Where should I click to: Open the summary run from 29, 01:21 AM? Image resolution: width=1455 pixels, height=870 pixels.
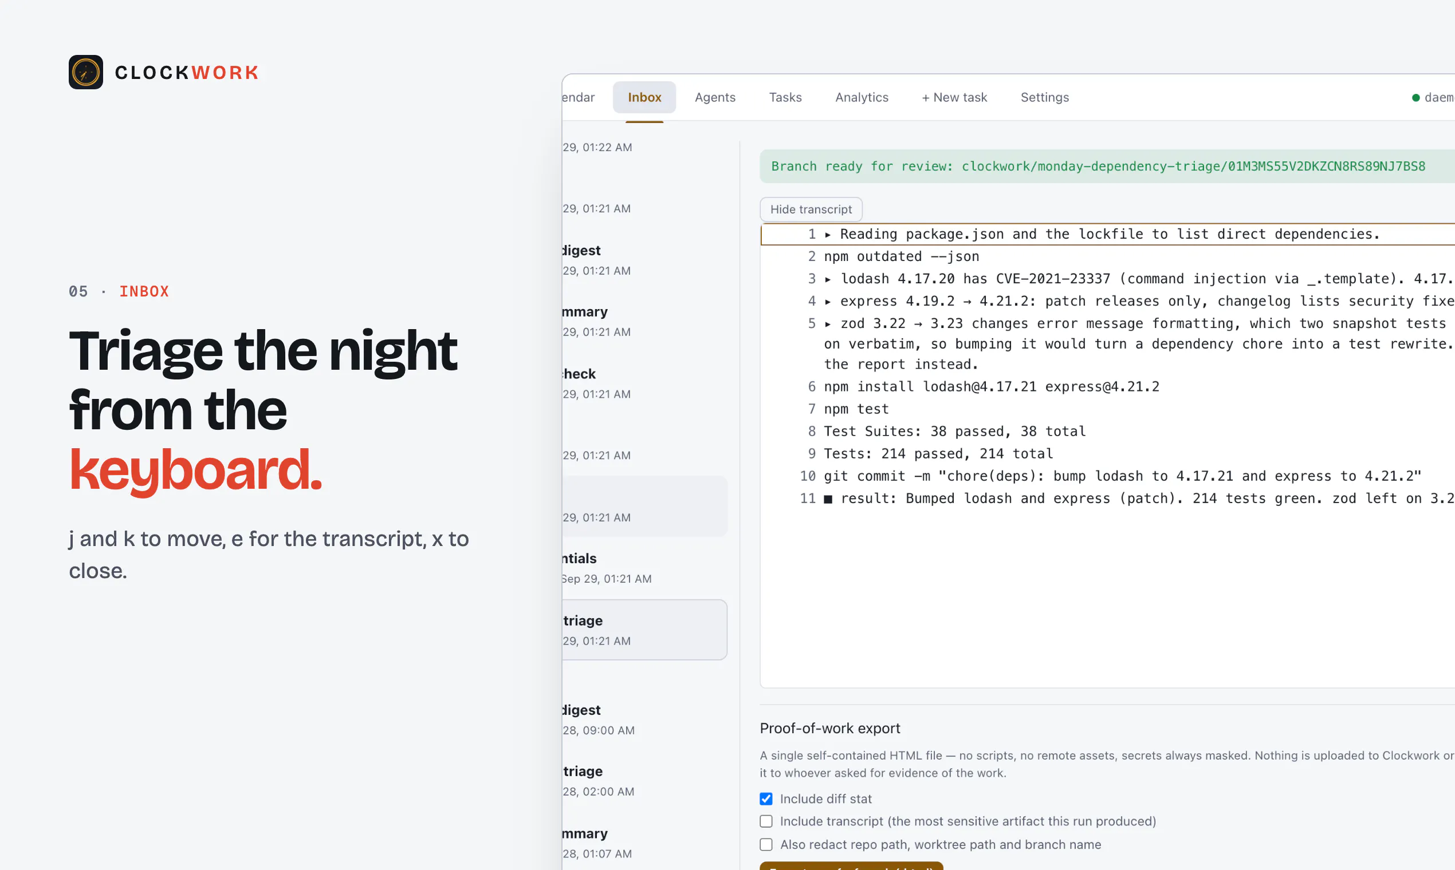click(644, 321)
